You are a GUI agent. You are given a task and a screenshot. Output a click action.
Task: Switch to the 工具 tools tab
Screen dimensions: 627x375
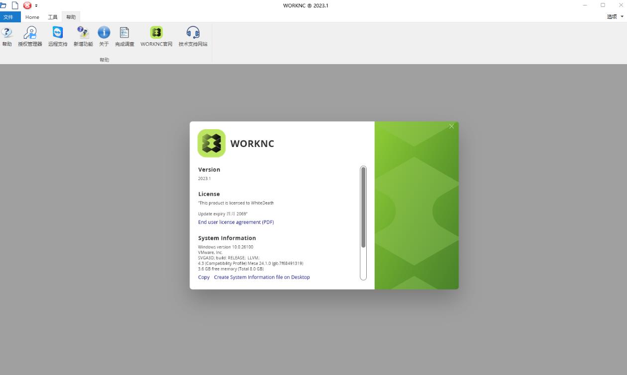tap(53, 17)
